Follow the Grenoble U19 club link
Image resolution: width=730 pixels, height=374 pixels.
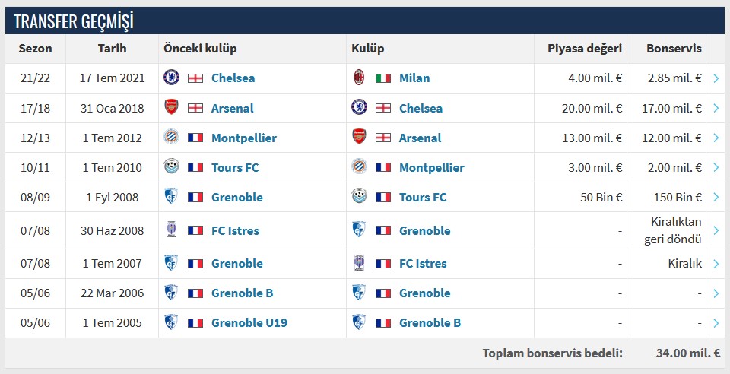tap(249, 322)
